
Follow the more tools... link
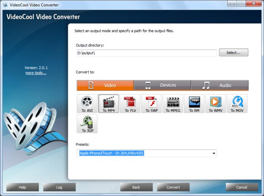(36, 73)
